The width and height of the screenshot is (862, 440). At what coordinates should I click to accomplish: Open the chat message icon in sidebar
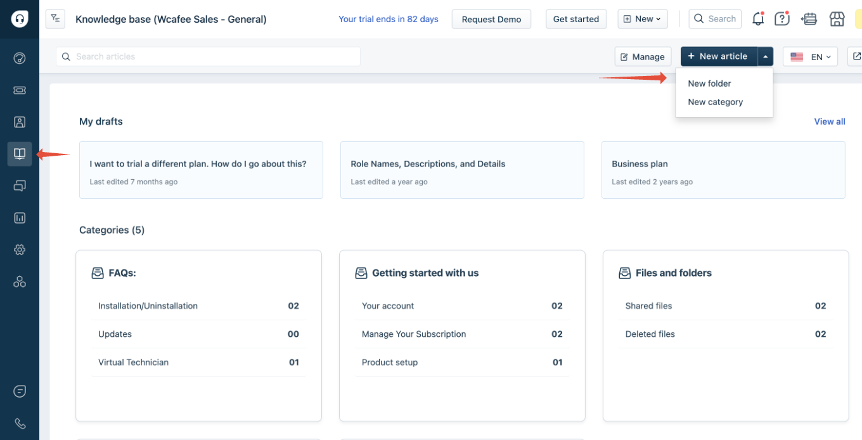coord(20,391)
